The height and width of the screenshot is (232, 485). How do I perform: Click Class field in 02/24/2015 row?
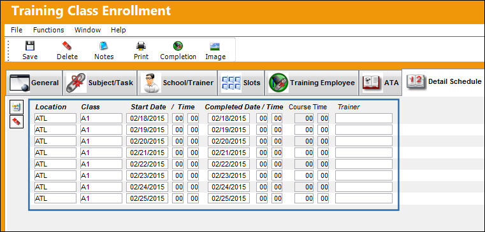click(x=101, y=187)
